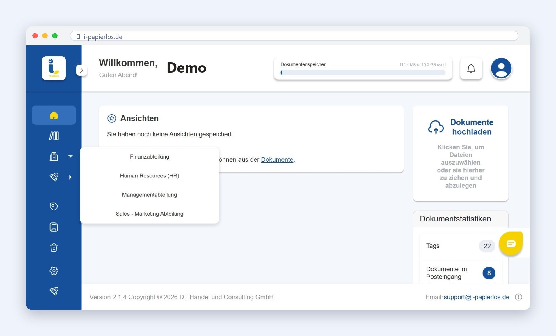Open the settings gear icon in sidebar
556x336 pixels.
(x=54, y=271)
